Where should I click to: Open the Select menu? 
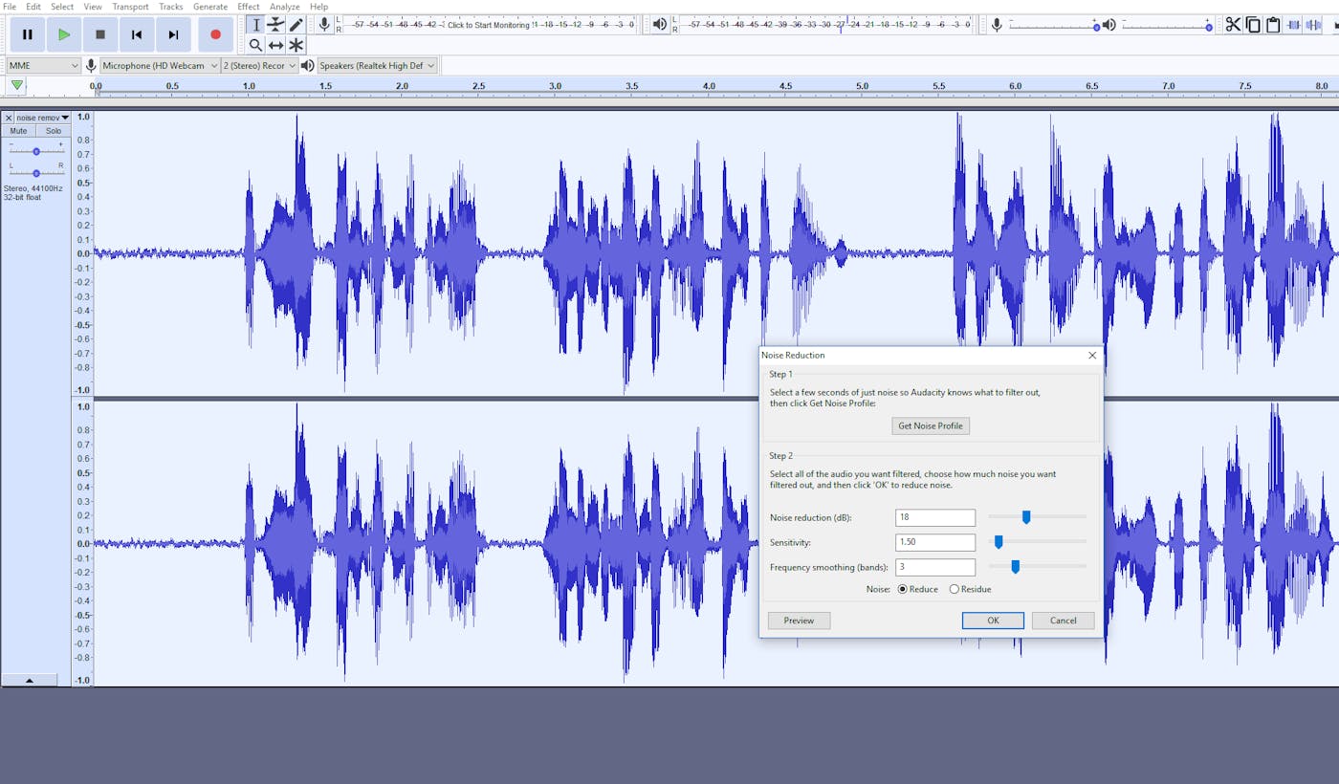tap(62, 7)
